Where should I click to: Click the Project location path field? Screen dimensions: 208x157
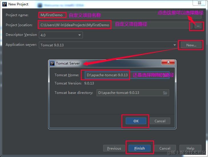tap(115, 25)
